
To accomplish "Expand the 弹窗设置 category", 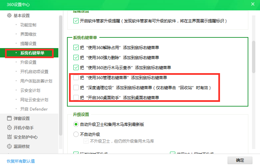I will [x=22, y=118].
